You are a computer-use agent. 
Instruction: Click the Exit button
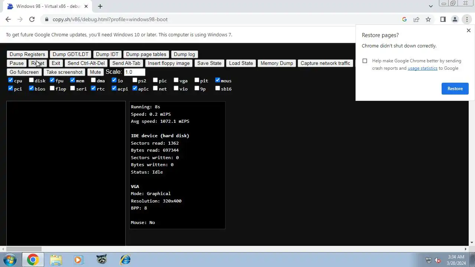pyautogui.click(x=56, y=63)
